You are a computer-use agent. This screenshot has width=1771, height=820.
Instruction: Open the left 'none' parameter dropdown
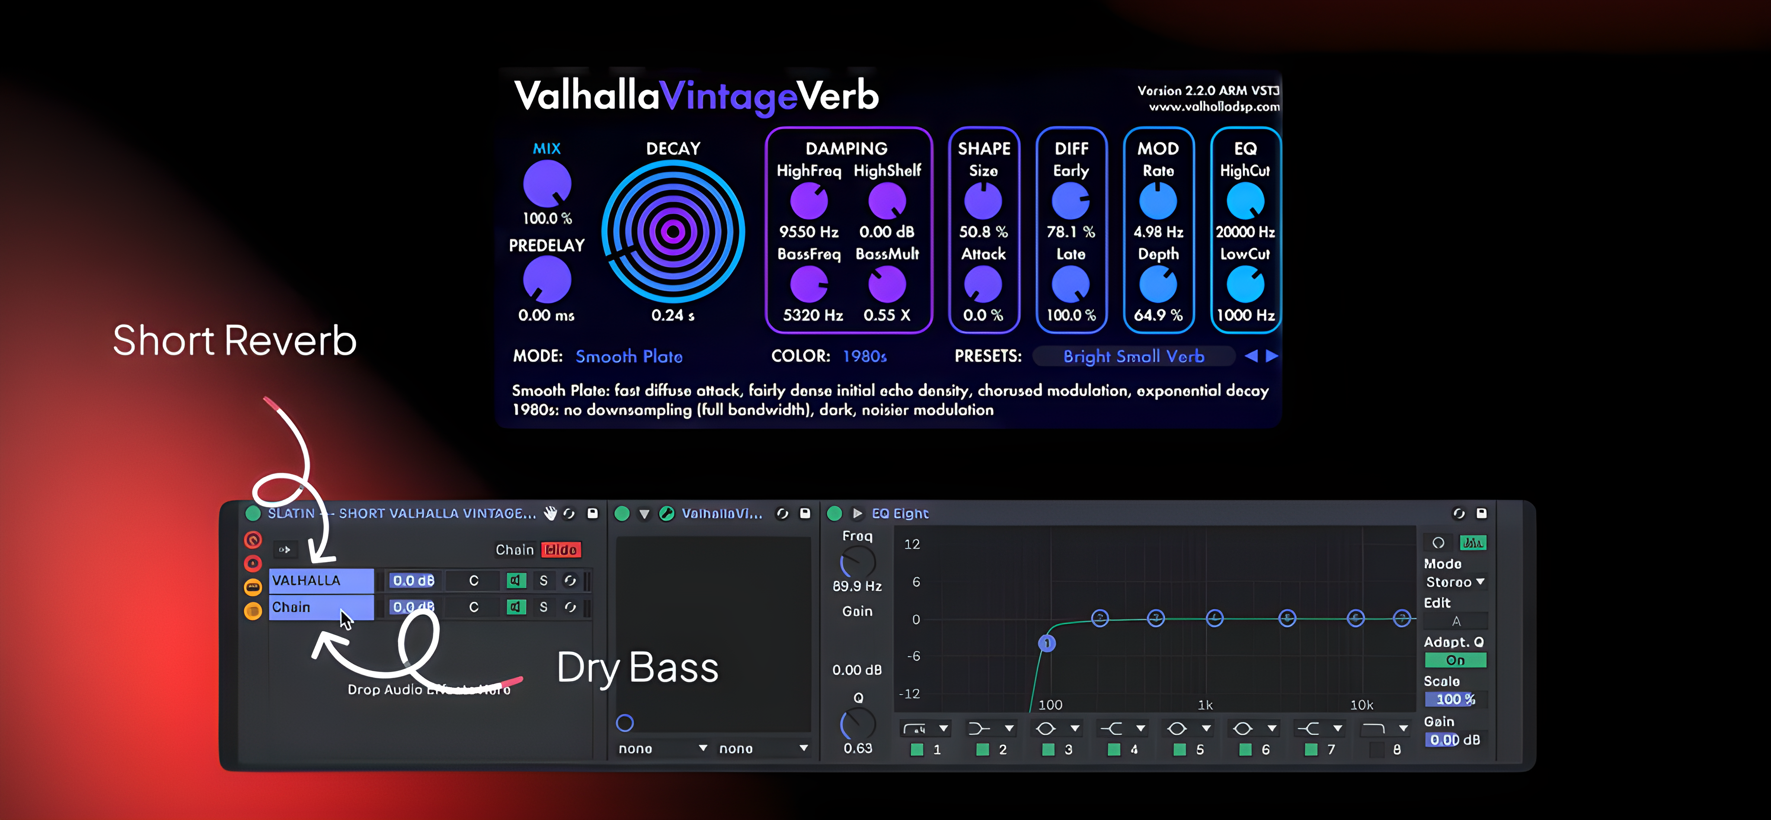point(663,749)
